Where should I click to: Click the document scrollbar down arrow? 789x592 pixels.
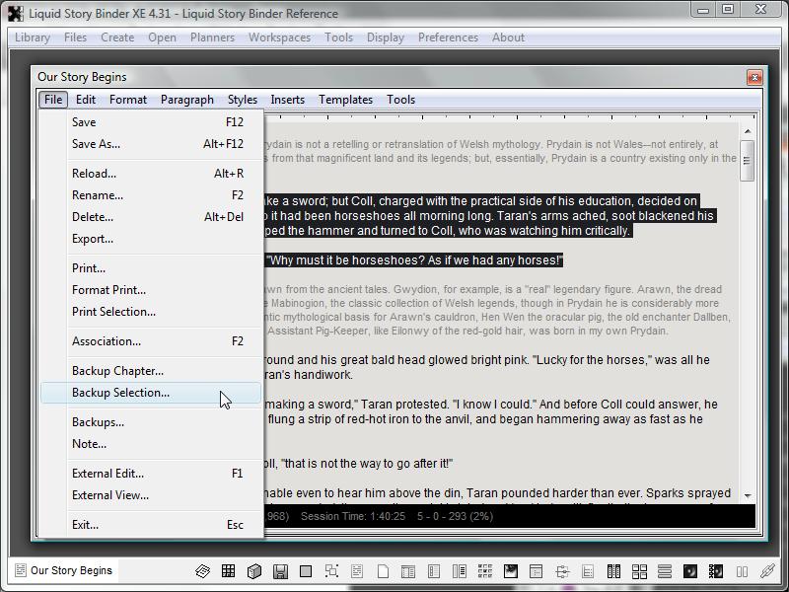748,495
